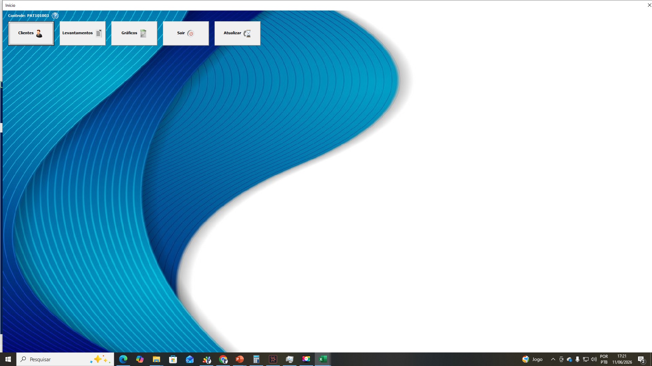Screen dimensions: 652x366
Task: Close the Início window
Action: [649, 5]
